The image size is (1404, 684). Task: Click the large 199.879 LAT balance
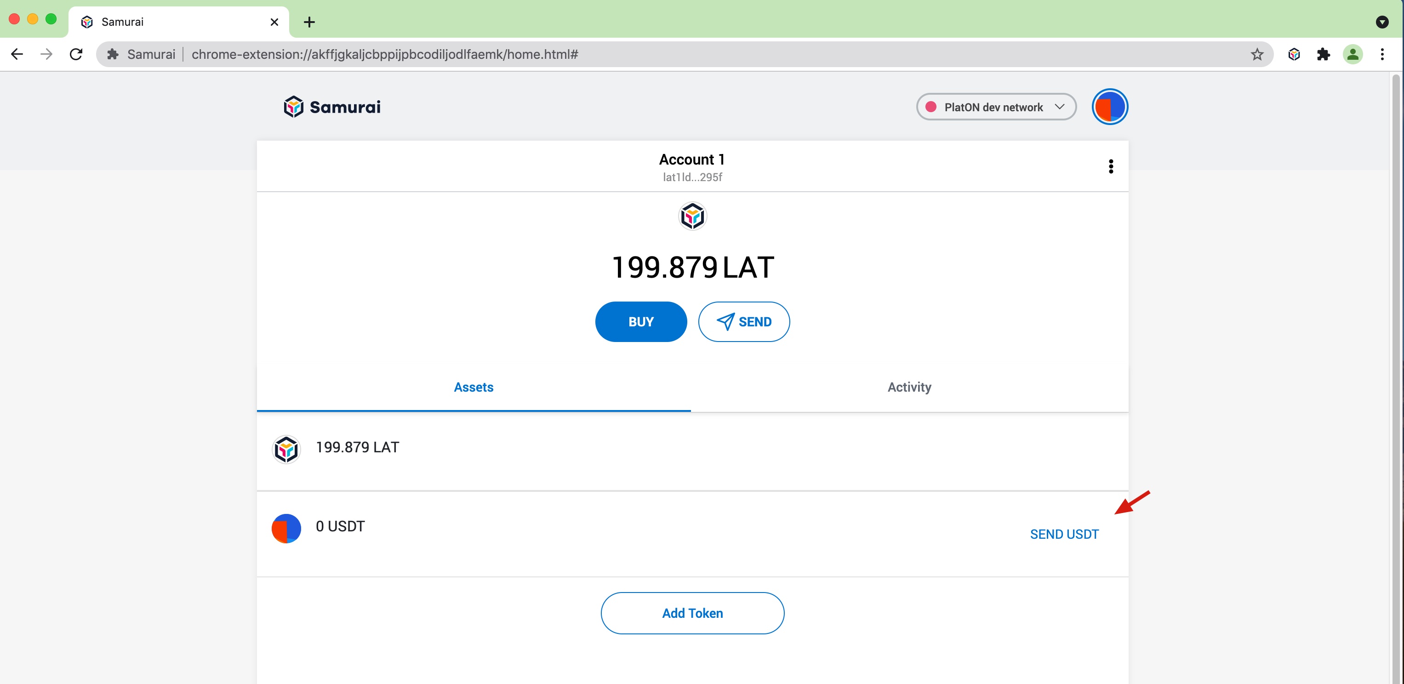pos(692,268)
